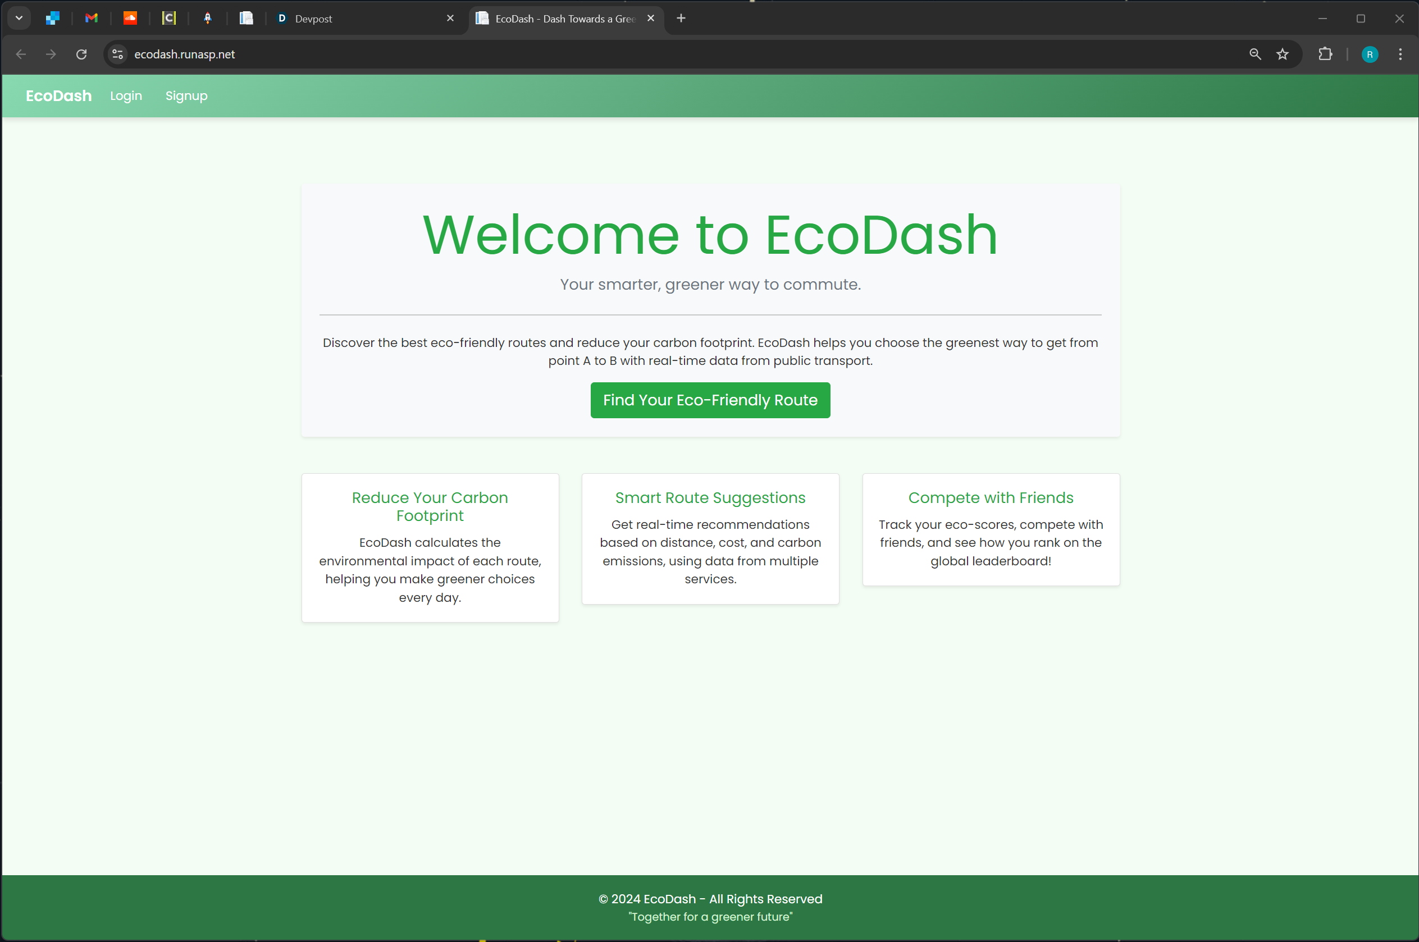Open the SoundCloud pinned tab
The image size is (1419, 942).
pos(130,19)
